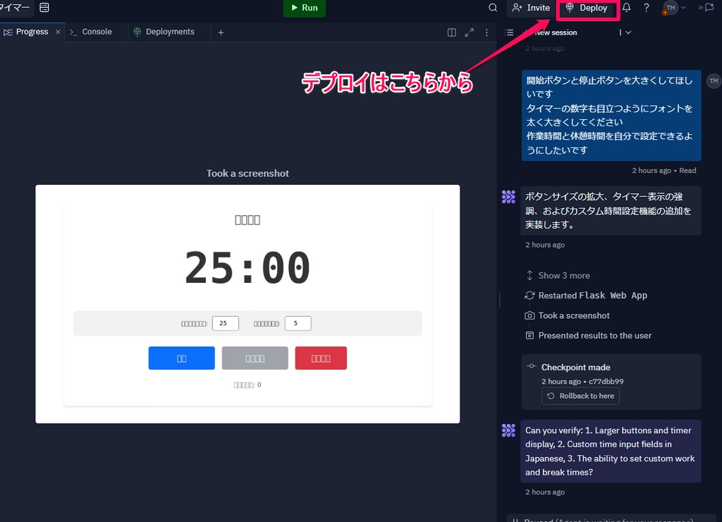Screen dimensions: 722x522
Task: Click the green Run button
Action: point(304,8)
